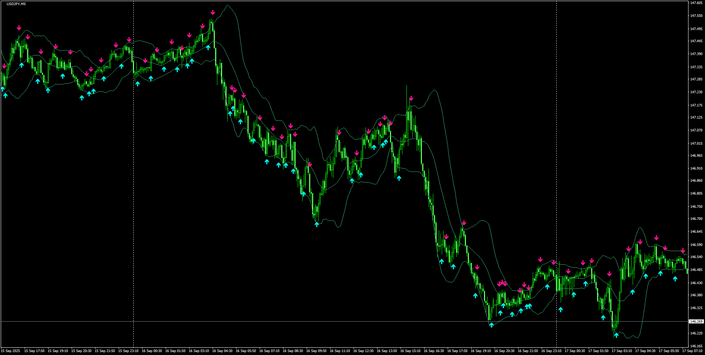The image size is (705, 355).
Task: Click the 146.220 price axis label
Action: [696, 333]
